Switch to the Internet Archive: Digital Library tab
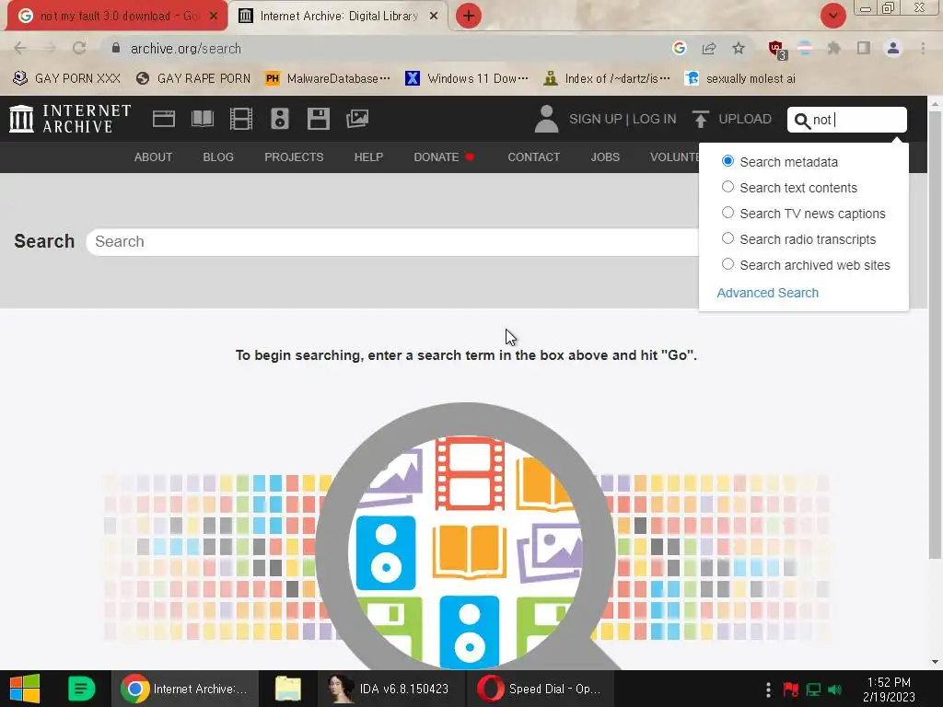The width and height of the screenshot is (943, 707). pos(339,17)
